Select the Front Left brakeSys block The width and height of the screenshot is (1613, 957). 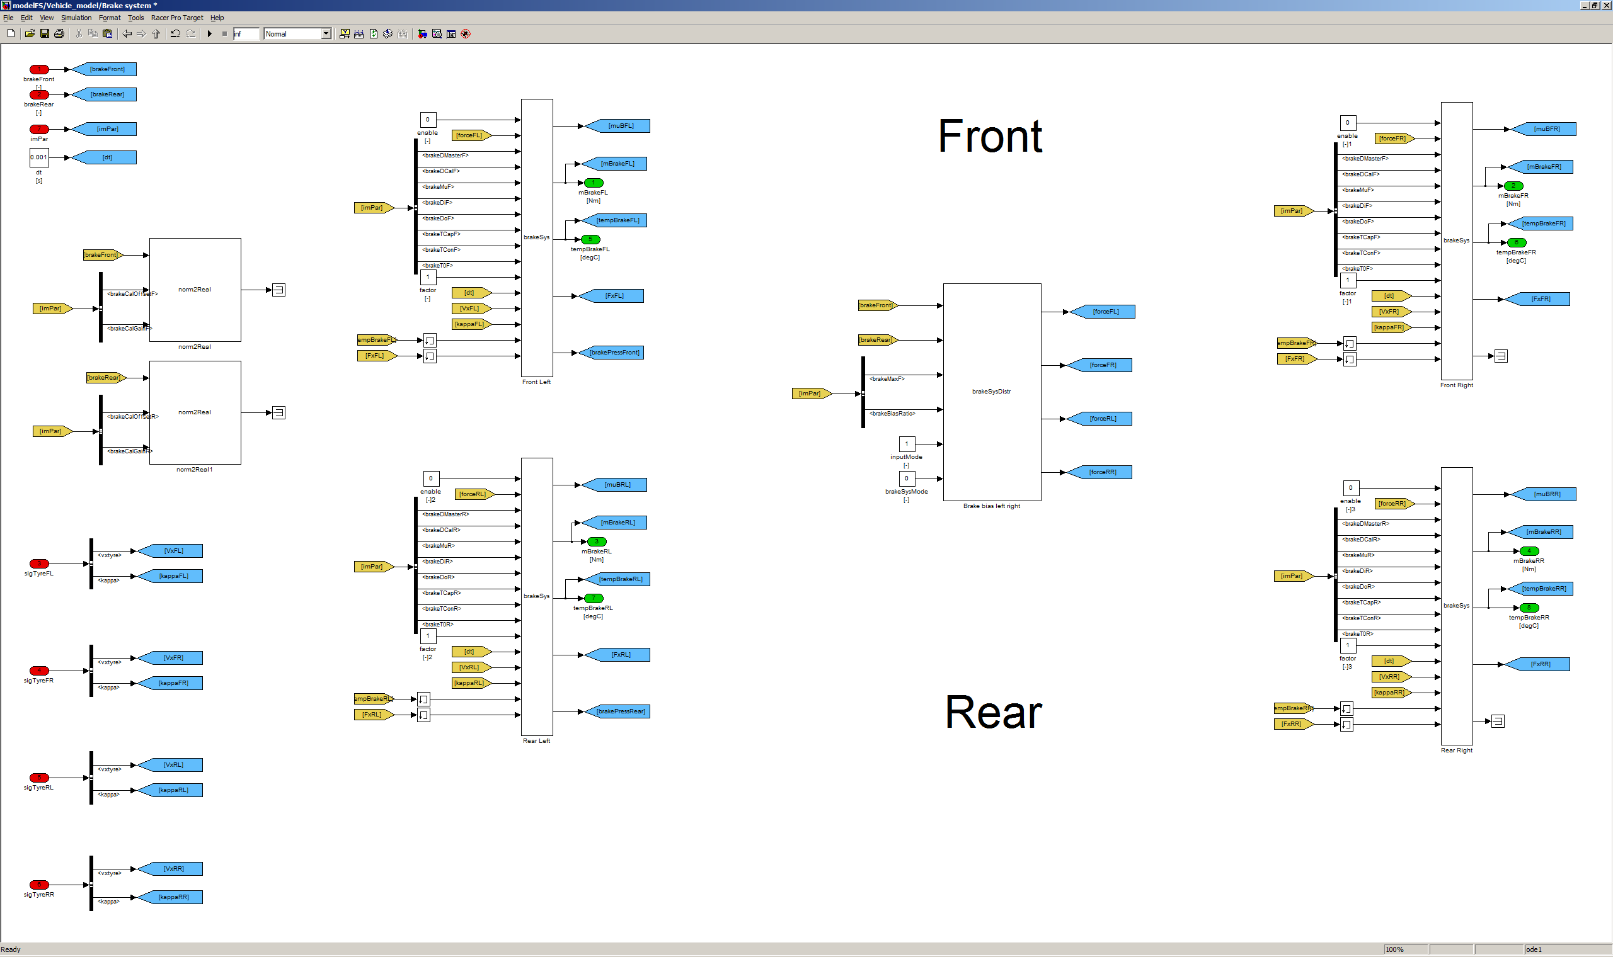pyautogui.click(x=537, y=238)
